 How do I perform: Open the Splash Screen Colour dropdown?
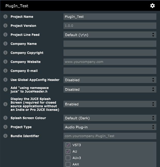[x=110, y=118]
